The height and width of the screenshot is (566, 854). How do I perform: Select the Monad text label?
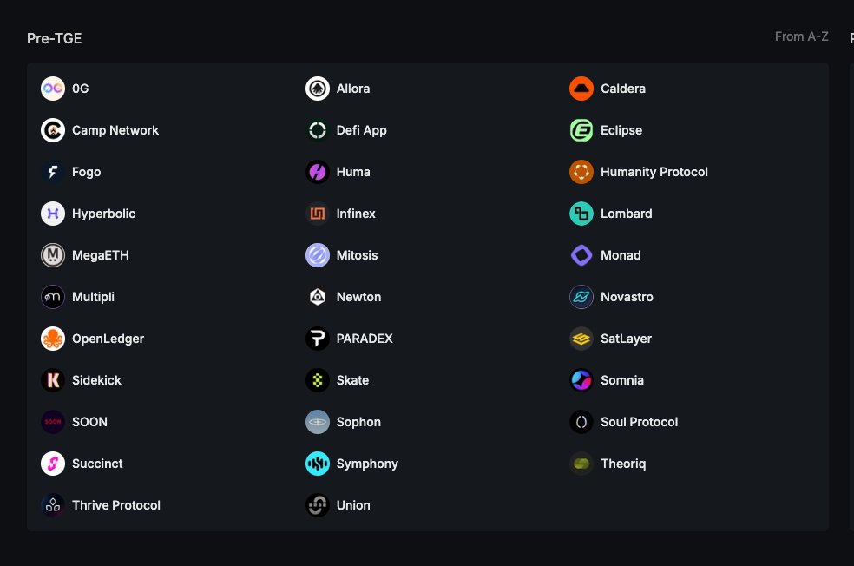(621, 255)
